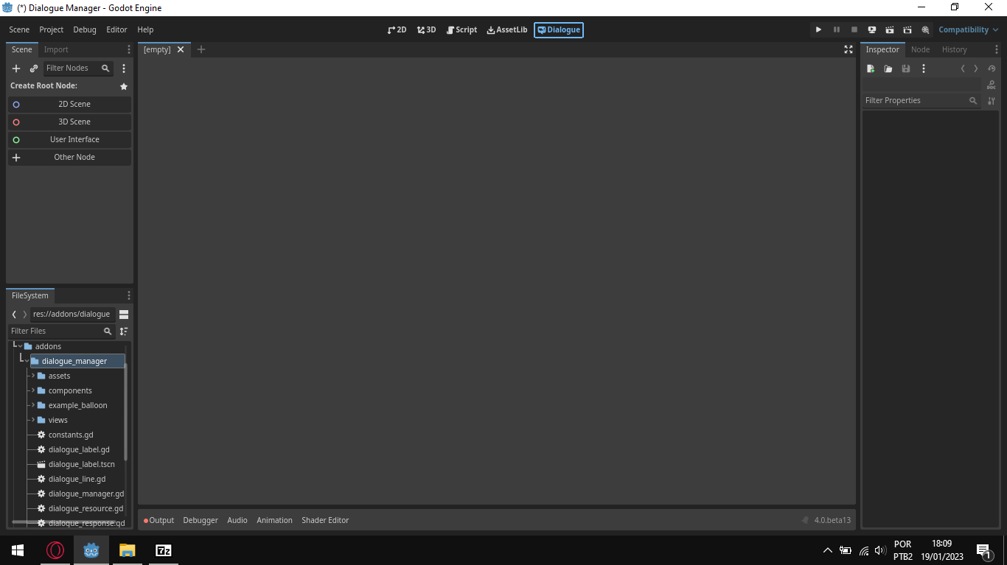1007x565 pixels.
Task: Click the Pause Scene icon
Action: tap(836, 29)
